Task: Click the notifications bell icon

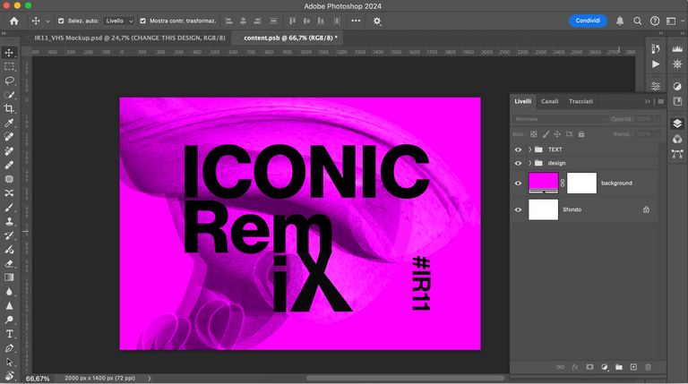Action: (x=620, y=21)
